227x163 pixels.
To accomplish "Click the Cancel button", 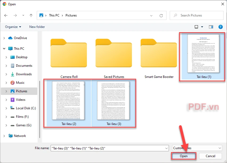I will coord(210,156).
